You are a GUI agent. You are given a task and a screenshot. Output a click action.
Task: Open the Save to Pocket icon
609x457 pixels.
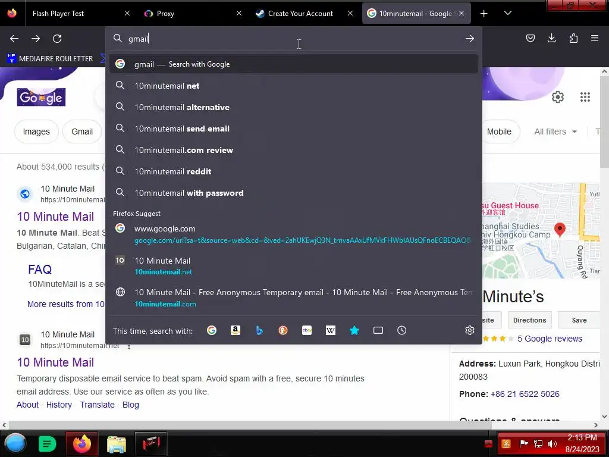click(530, 38)
